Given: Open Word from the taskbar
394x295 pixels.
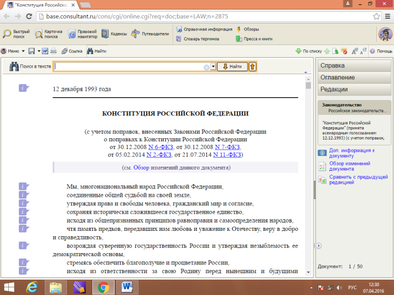Looking at the screenshot, I should pos(127,287).
